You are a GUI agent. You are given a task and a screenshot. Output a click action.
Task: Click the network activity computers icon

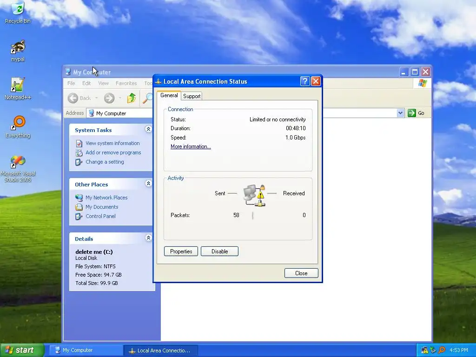click(254, 196)
